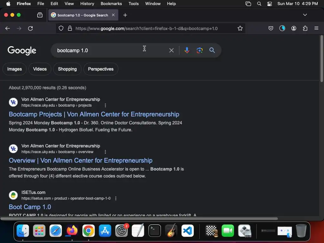Open FaceTime from the Dock
This screenshot has height=243, width=324.
[228, 231]
